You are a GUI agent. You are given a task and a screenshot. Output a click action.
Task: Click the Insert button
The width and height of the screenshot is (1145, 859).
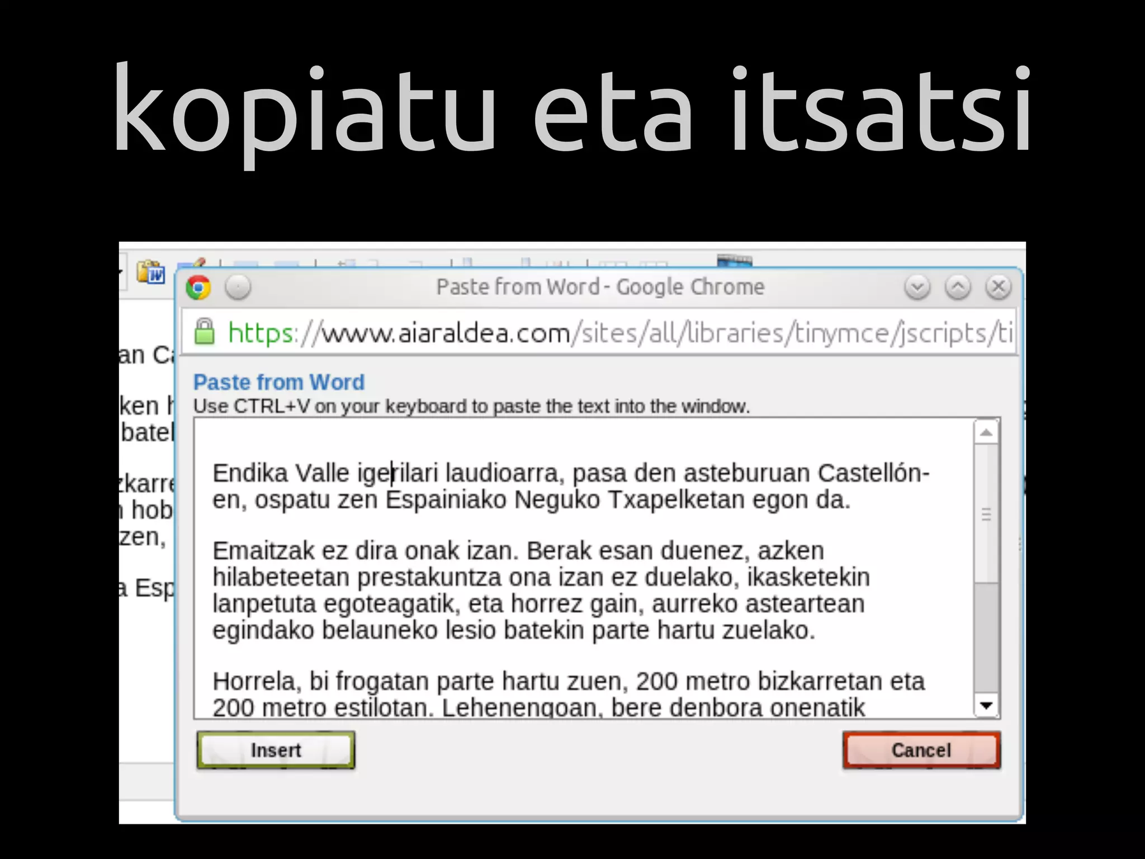(x=276, y=750)
